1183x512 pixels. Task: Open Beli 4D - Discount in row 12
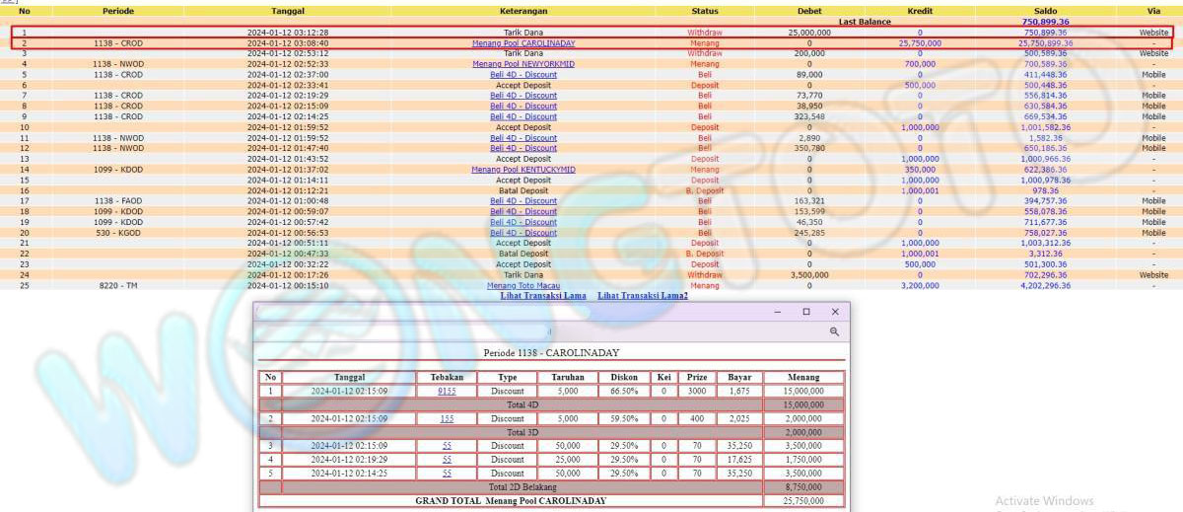point(523,148)
